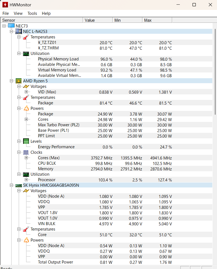The width and height of the screenshot is (217, 269).
Task: Select the Physical Memory Load row
Action: point(58,59)
